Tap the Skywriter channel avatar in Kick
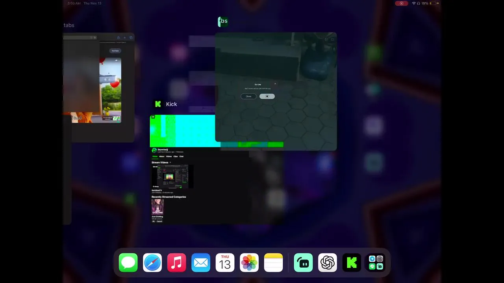The image size is (504, 283). (154, 150)
